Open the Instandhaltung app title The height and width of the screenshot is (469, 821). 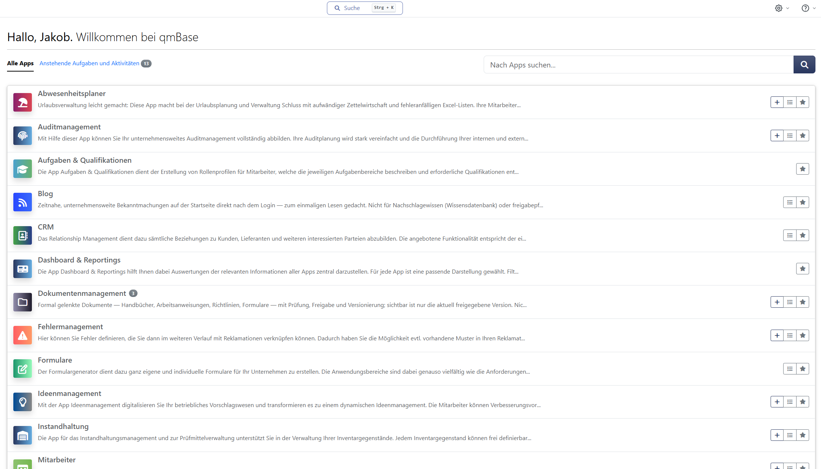pos(63,427)
